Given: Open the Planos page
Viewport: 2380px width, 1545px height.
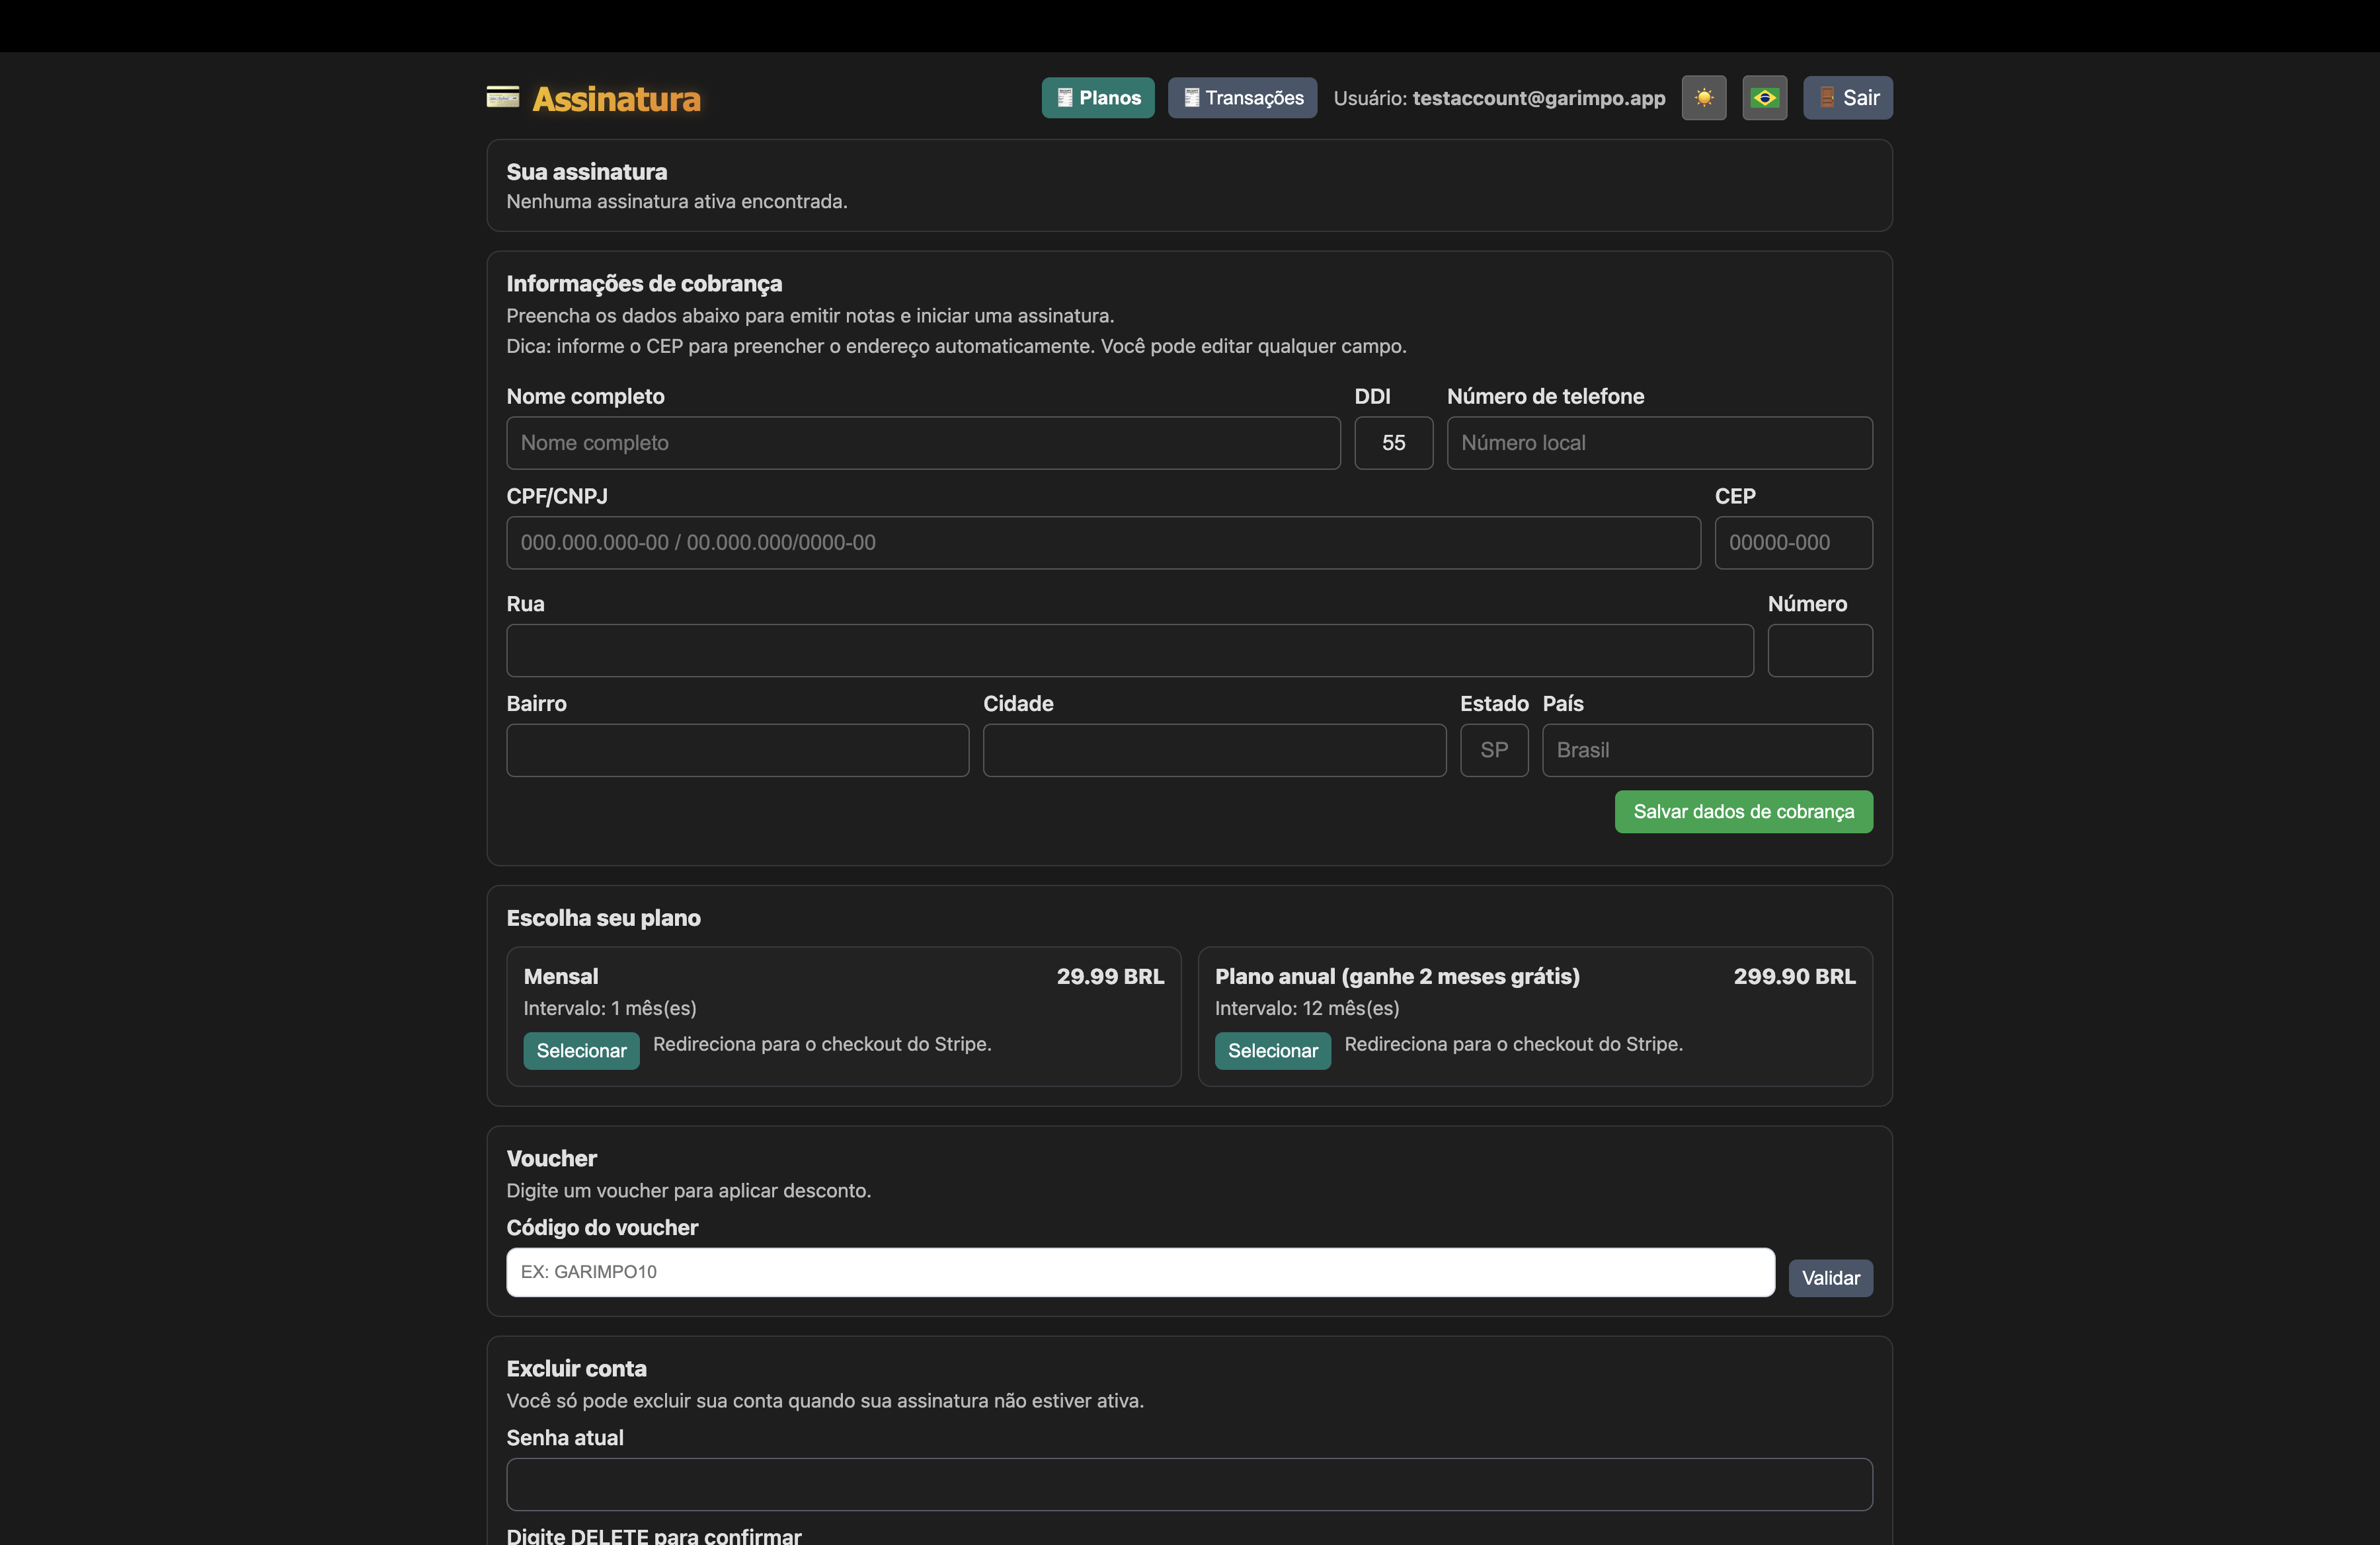Looking at the screenshot, I should point(1097,97).
